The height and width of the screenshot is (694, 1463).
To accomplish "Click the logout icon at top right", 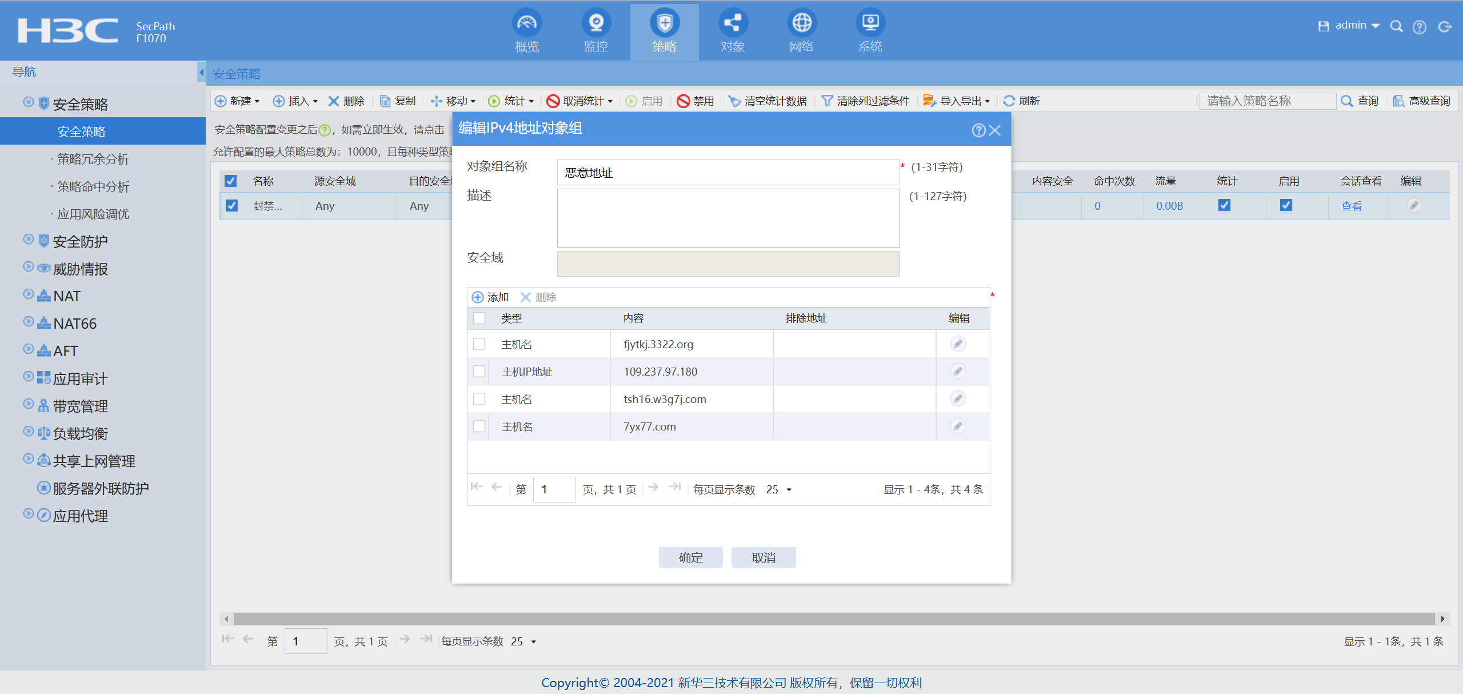I will [x=1445, y=26].
